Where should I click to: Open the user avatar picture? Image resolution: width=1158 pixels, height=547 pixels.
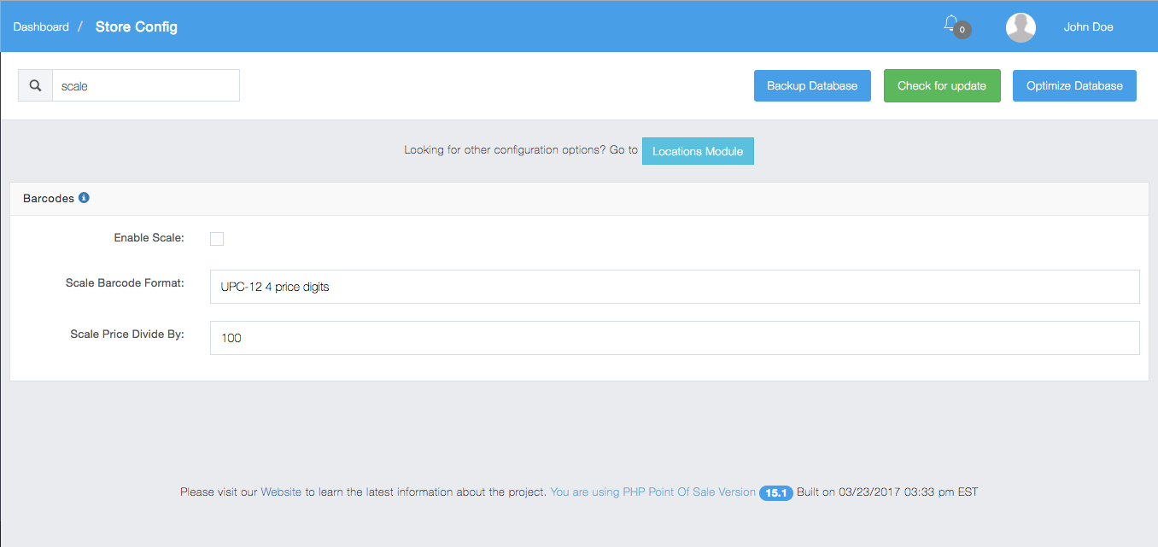(x=1021, y=27)
